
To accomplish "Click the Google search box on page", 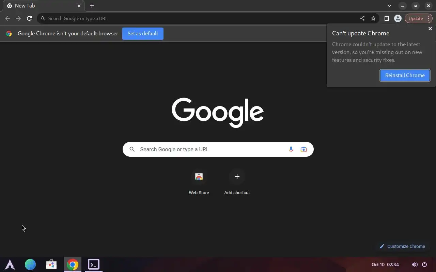I will click(x=218, y=149).
